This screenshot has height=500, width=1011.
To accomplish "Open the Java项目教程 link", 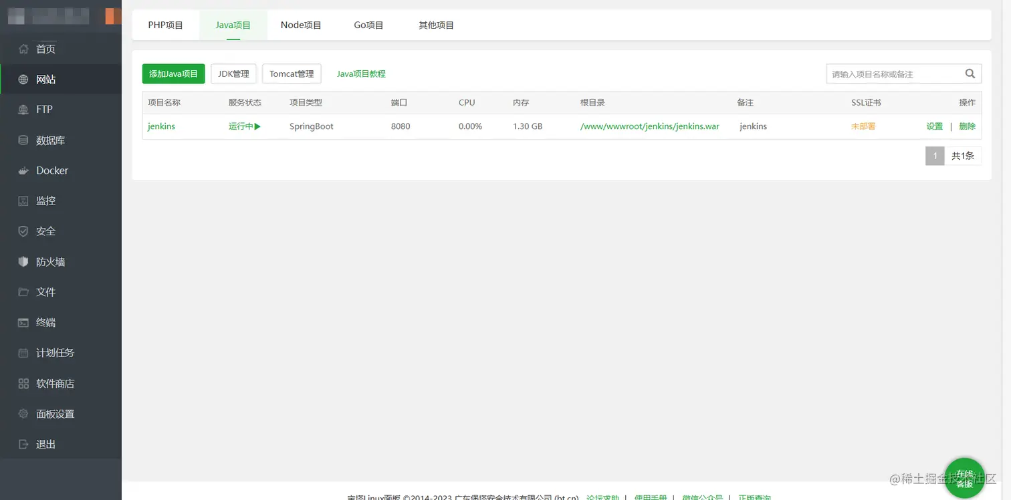I will pyautogui.click(x=361, y=74).
